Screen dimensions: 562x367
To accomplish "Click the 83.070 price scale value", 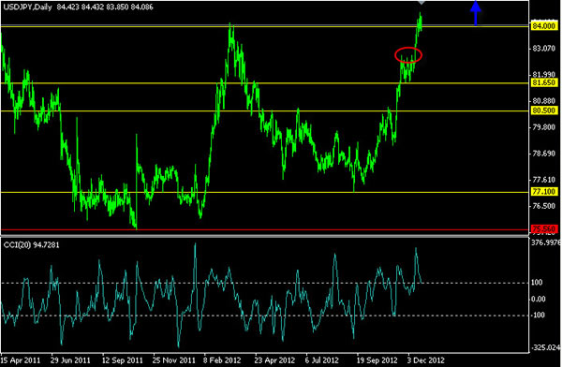I will 544,49.
